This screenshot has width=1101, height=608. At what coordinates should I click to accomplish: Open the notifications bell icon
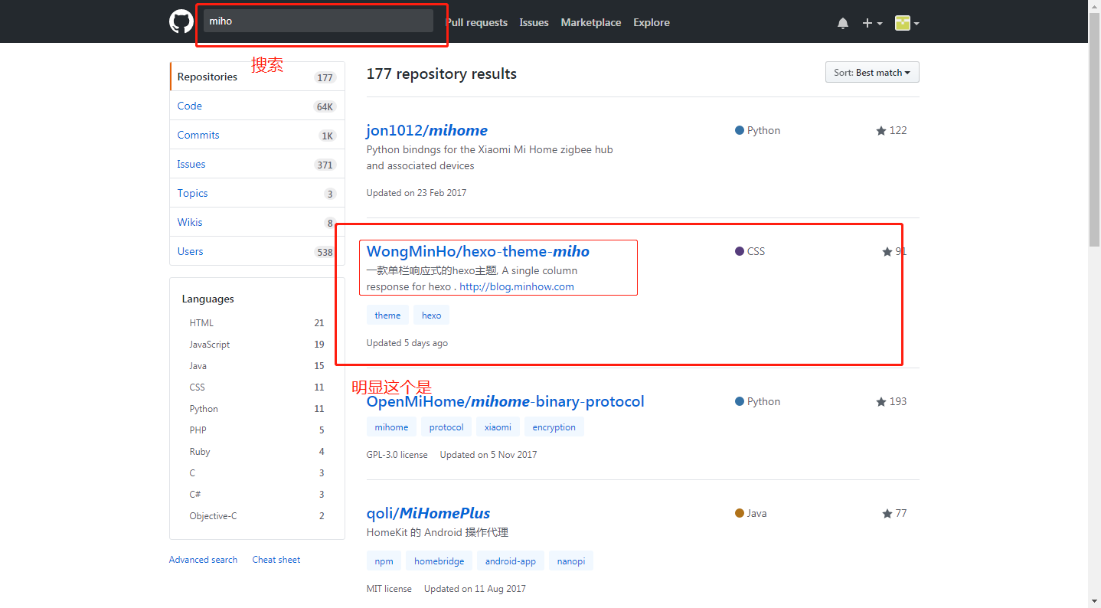click(x=843, y=23)
